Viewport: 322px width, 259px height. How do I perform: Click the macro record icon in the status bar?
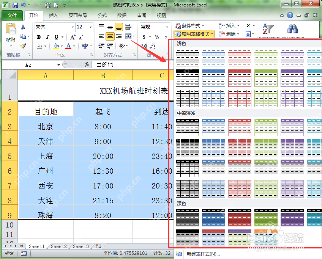tap(24, 253)
